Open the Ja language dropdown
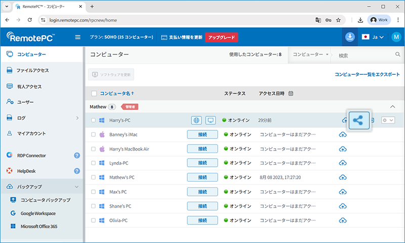 pos(373,37)
